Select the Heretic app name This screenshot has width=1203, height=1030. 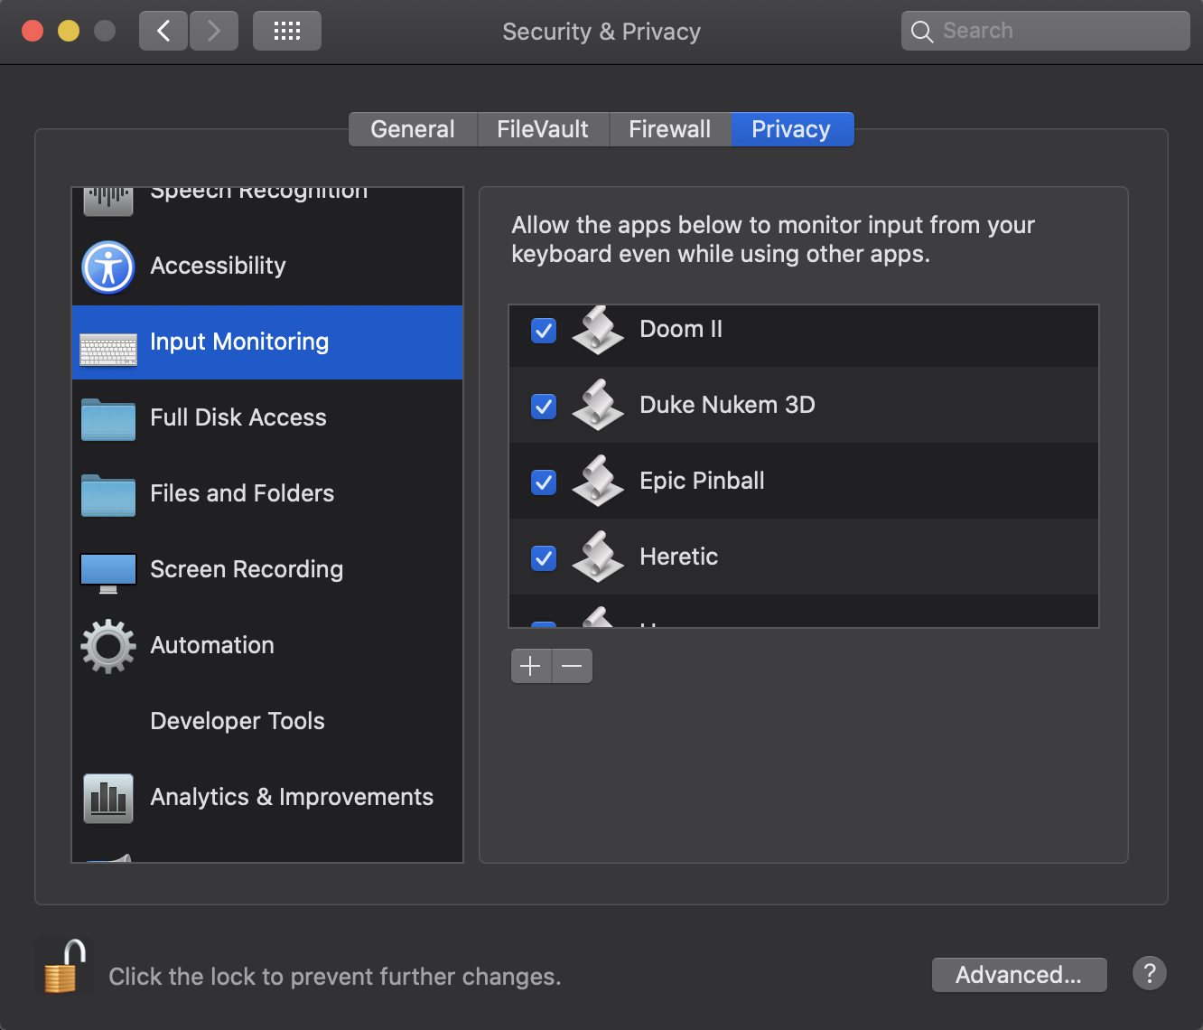click(678, 557)
